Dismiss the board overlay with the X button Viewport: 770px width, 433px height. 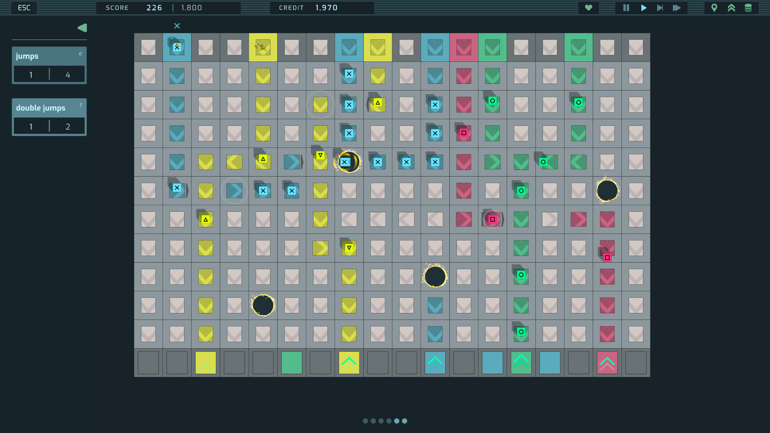click(177, 26)
